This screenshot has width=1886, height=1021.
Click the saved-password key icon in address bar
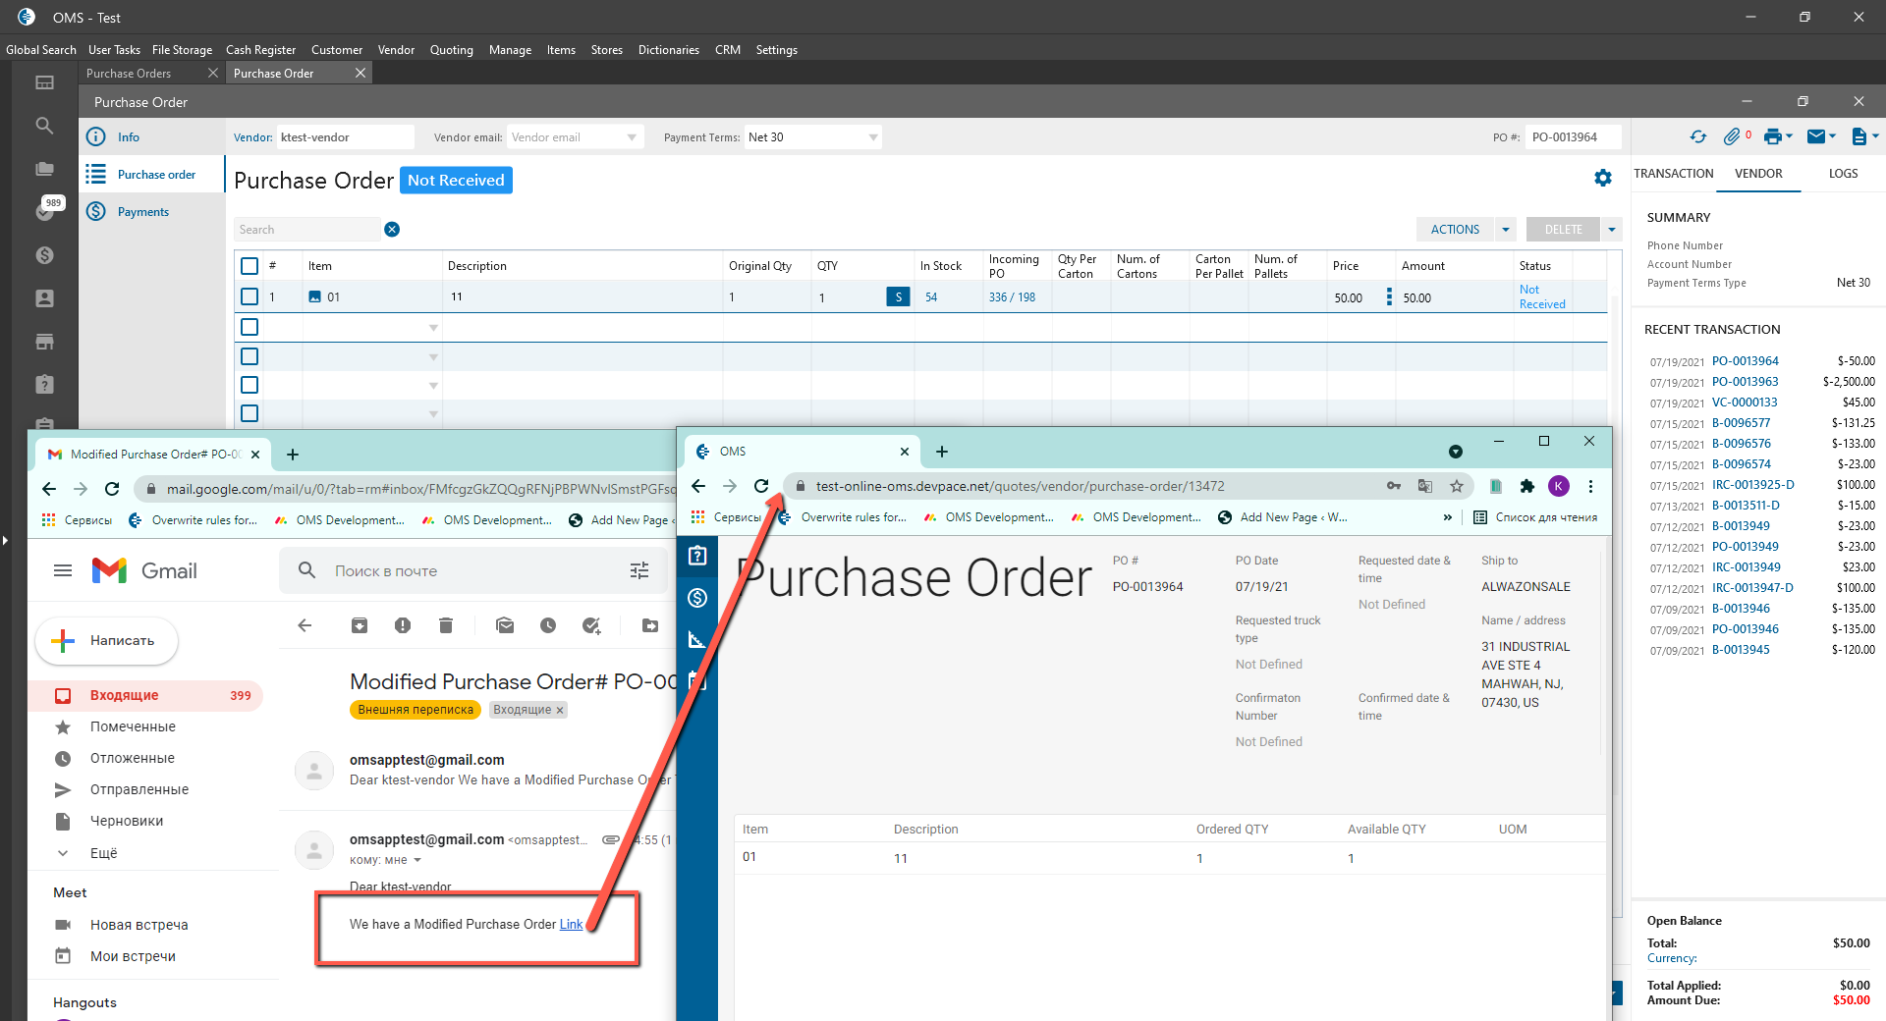(1394, 486)
